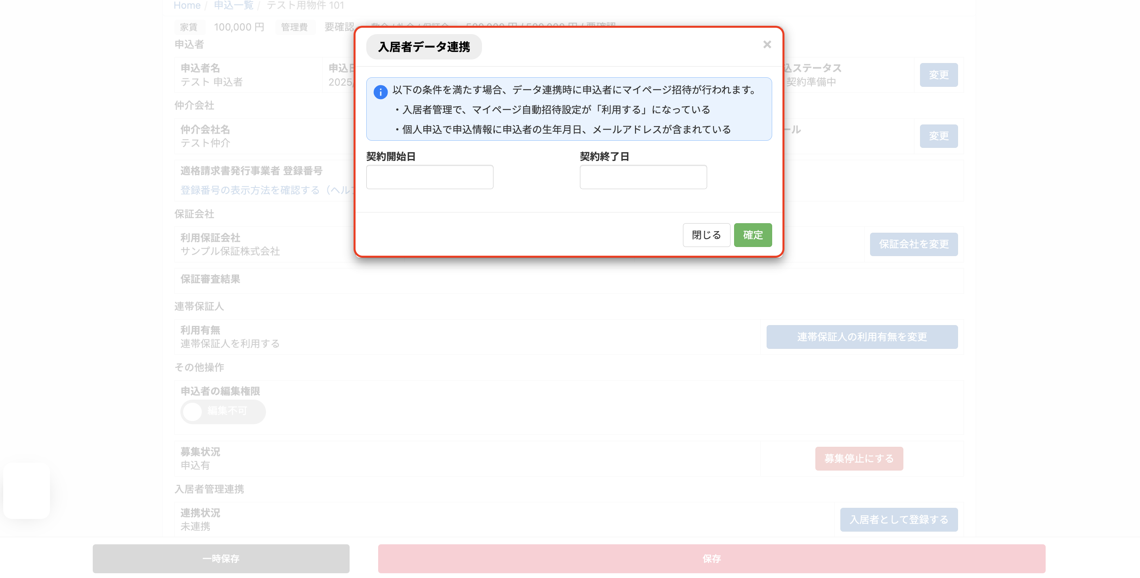Focus the 契約開始日 input field
Image resolution: width=1140 pixels, height=578 pixels.
pyautogui.click(x=429, y=177)
